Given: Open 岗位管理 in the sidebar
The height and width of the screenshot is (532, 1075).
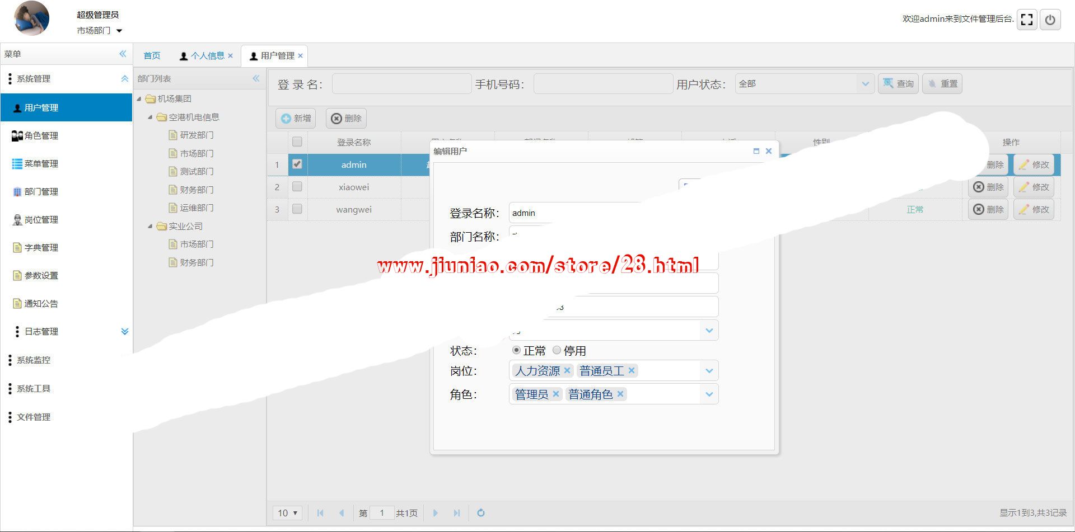Looking at the screenshot, I should (x=66, y=219).
